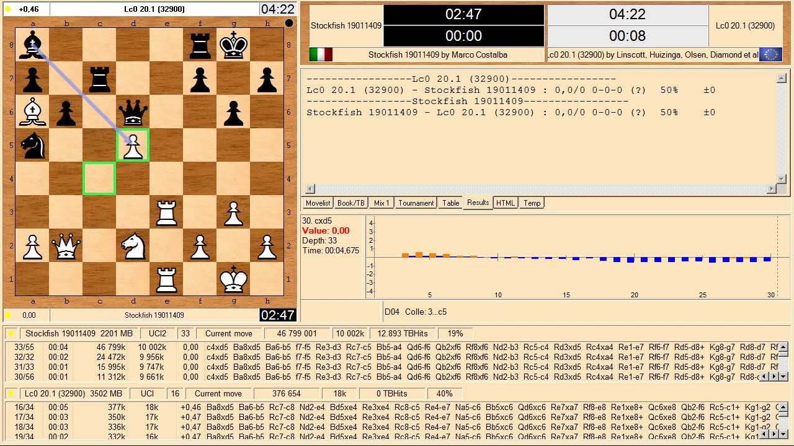Click the +0,46 evaluation above the board
Viewport: 794px width, 446px height.
click(x=29, y=9)
